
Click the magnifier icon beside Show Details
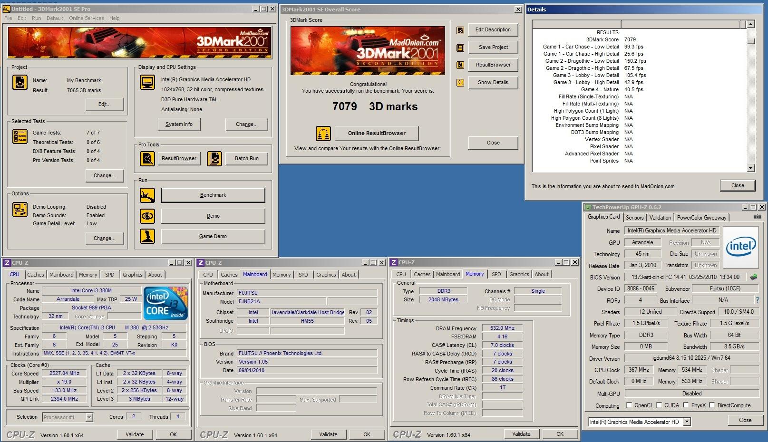pos(460,83)
